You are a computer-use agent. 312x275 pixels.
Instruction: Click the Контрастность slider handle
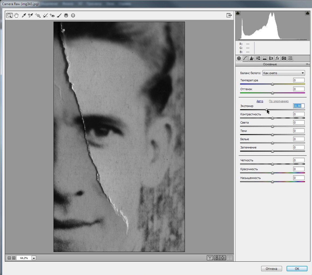click(273, 118)
